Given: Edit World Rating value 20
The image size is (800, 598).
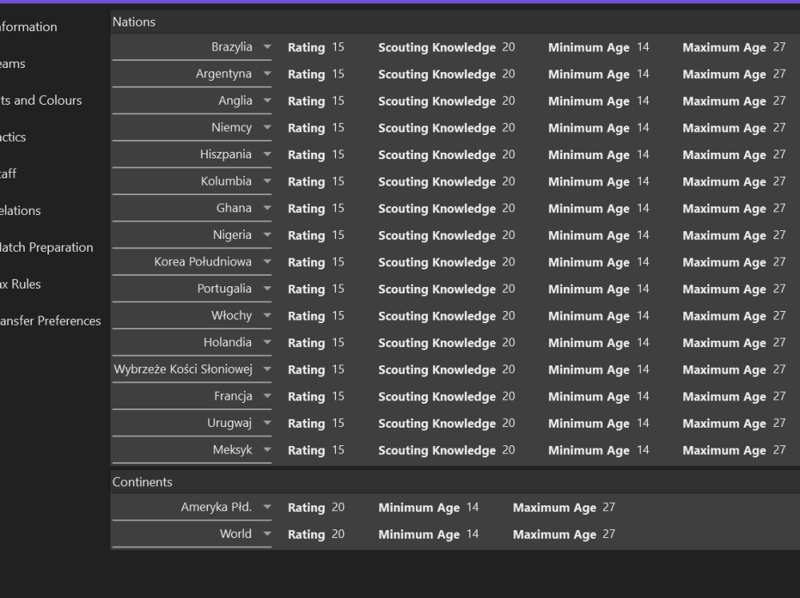Looking at the screenshot, I should [x=338, y=534].
